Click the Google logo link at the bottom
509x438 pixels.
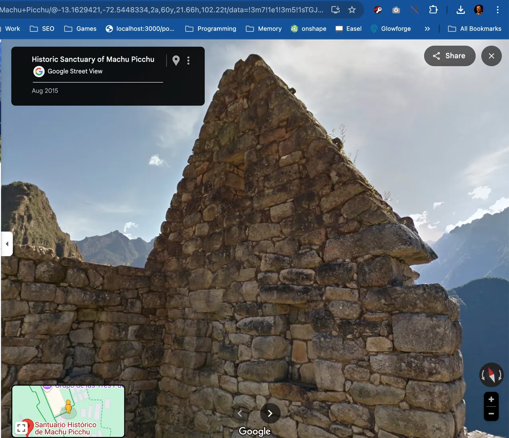click(x=254, y=431)
